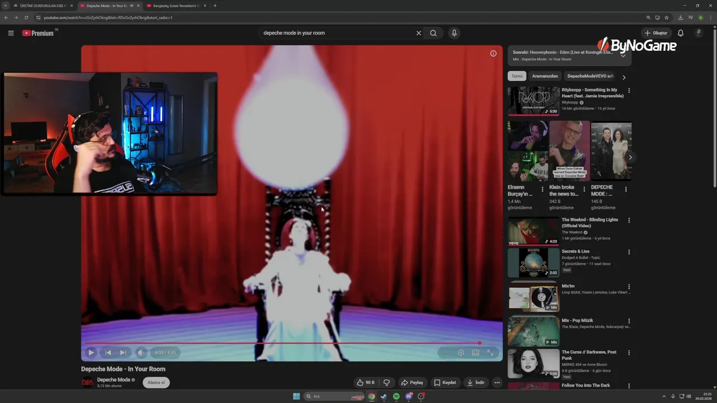The image size is (717, 403).
Task: Open options for Klein broke short
Action: (584, 189)
